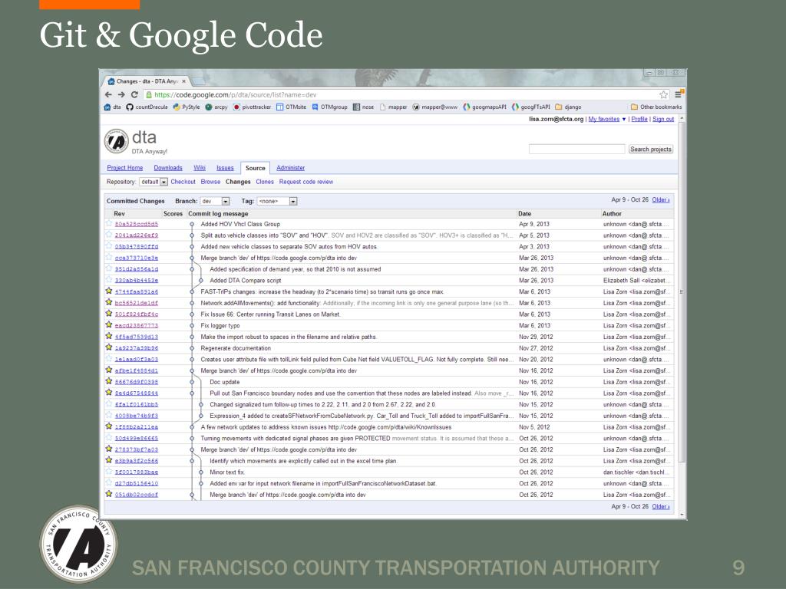Click commit message 'Regenerate documentation'

236,348
